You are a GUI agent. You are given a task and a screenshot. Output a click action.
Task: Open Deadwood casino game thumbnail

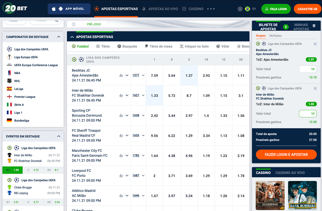click(x=270, y=196)
